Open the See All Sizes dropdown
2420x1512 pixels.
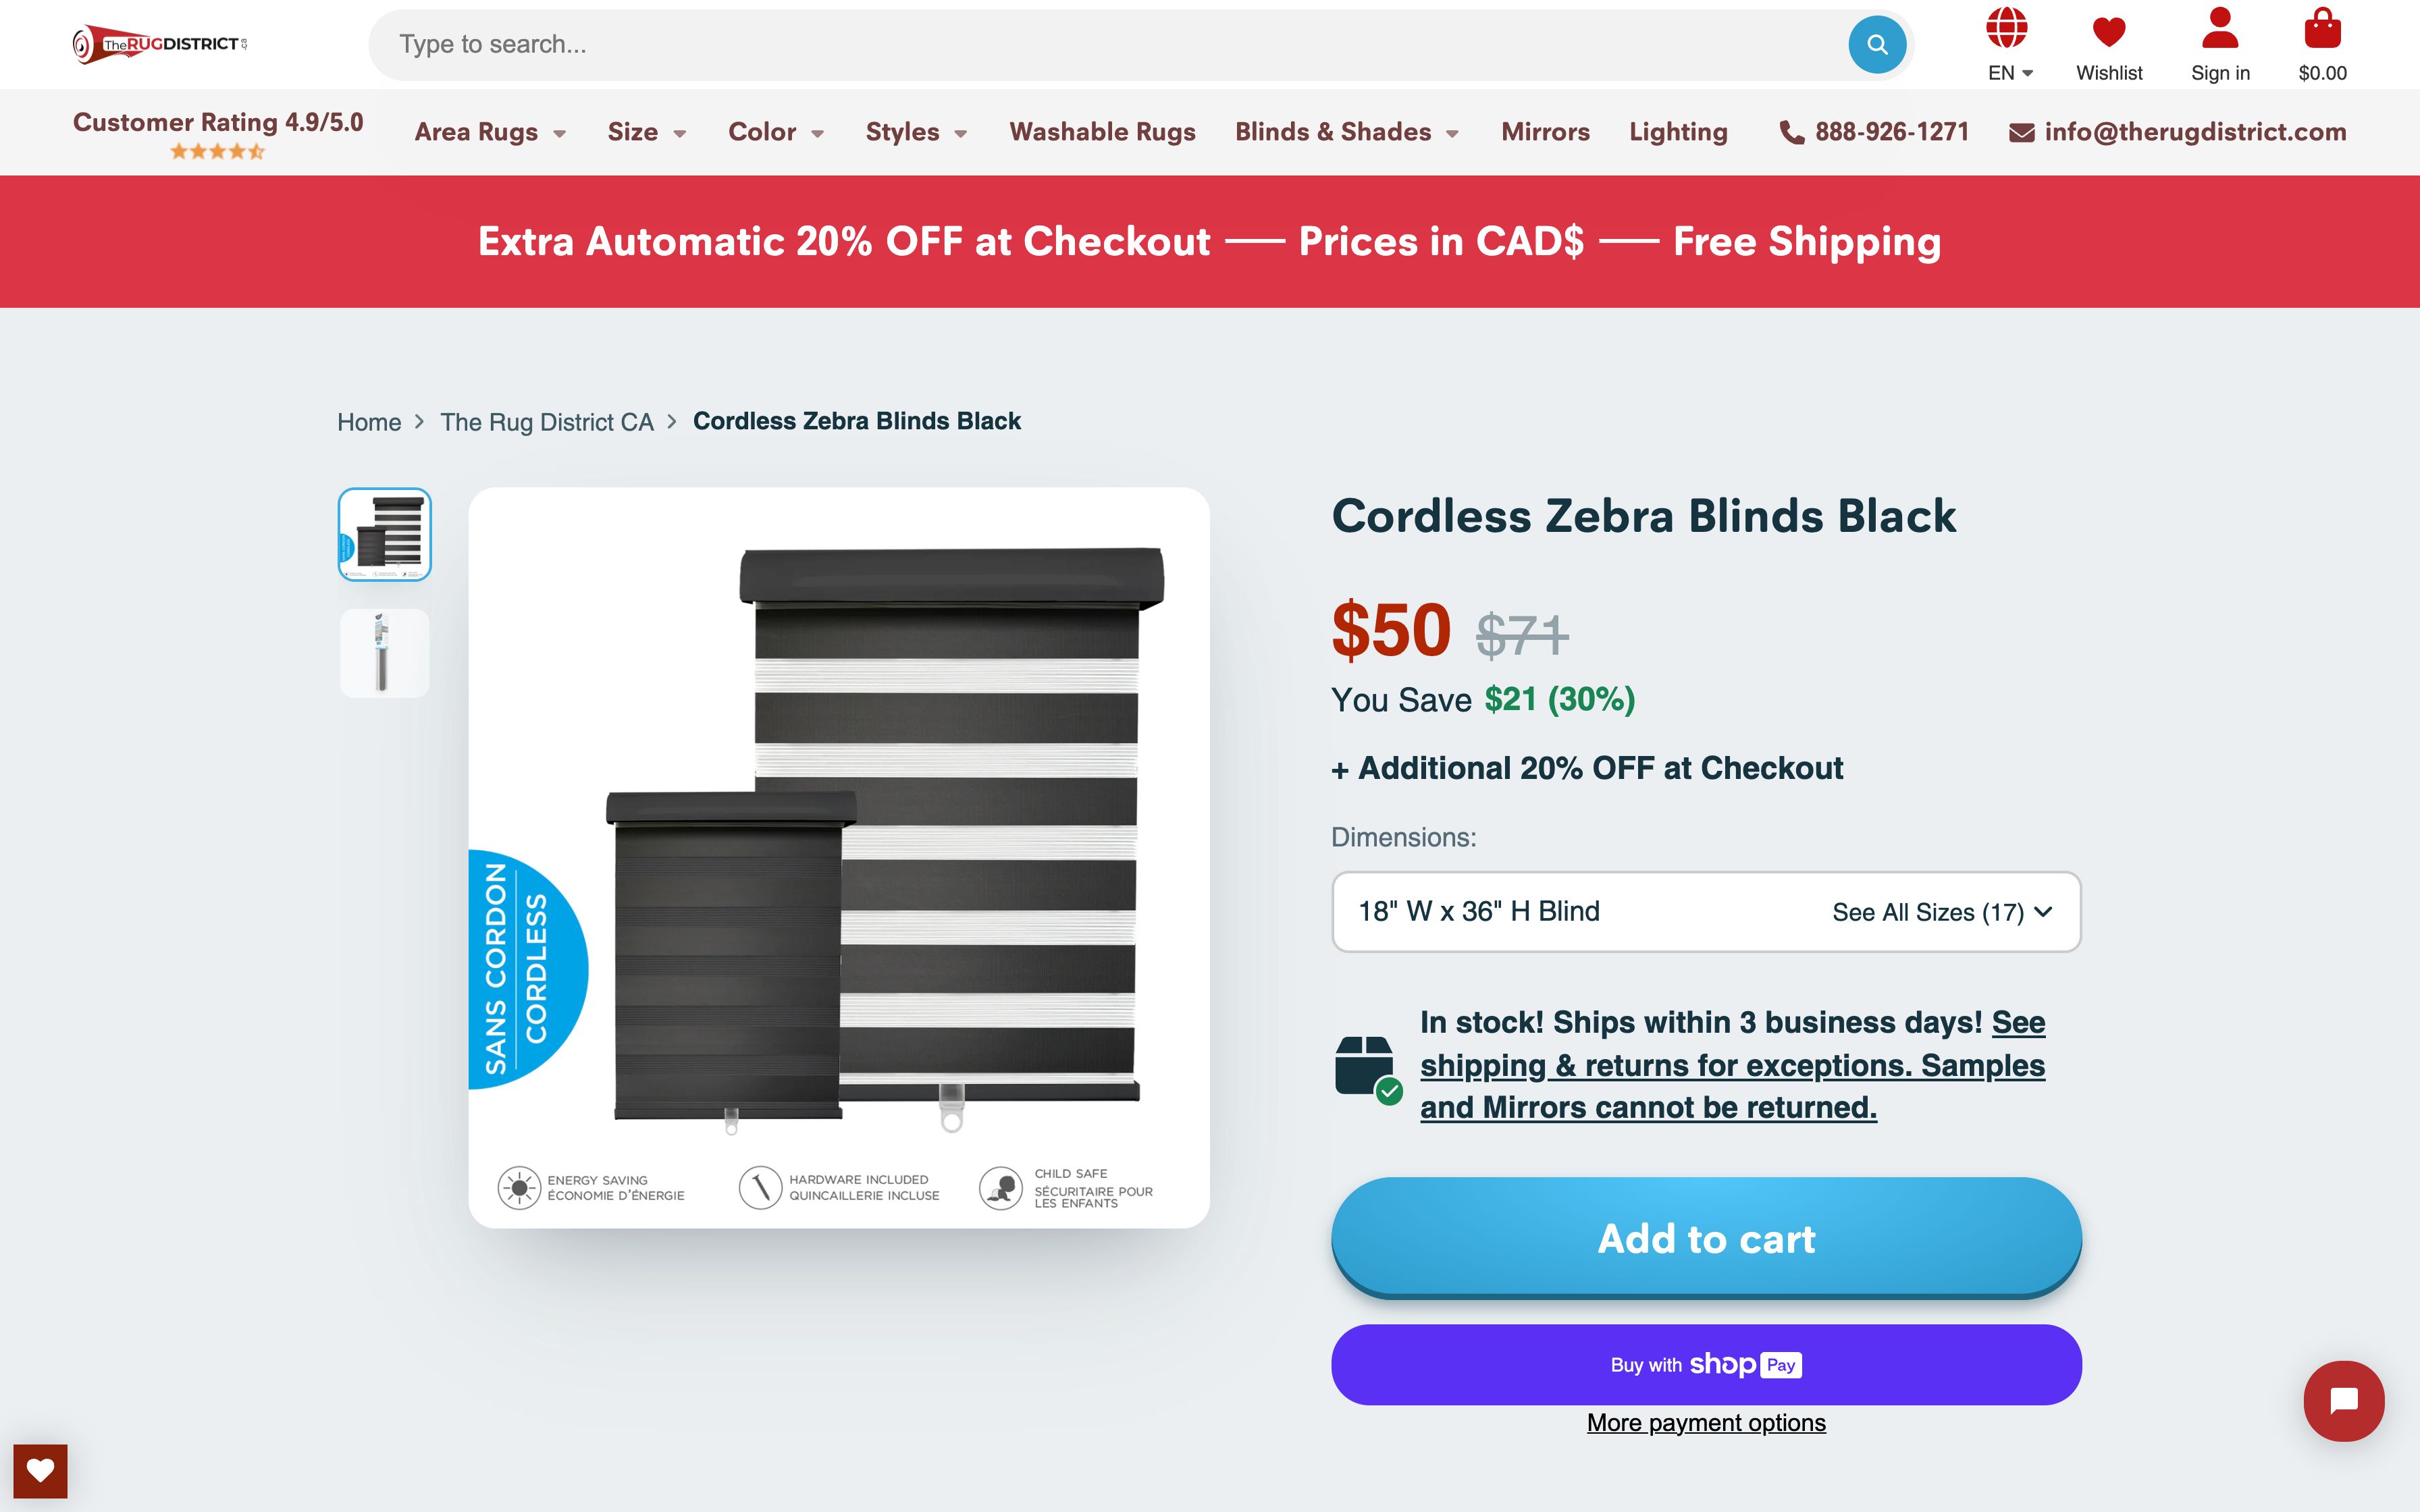coord(1939,911)
